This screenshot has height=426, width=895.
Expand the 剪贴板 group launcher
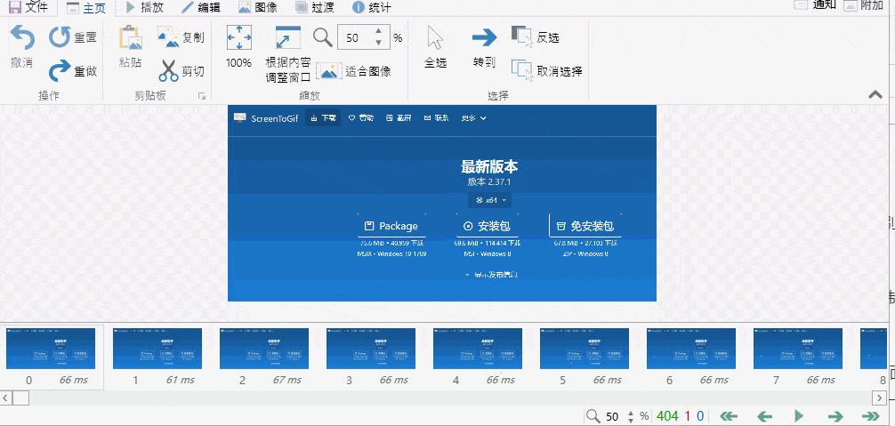(x=201, y=96)
